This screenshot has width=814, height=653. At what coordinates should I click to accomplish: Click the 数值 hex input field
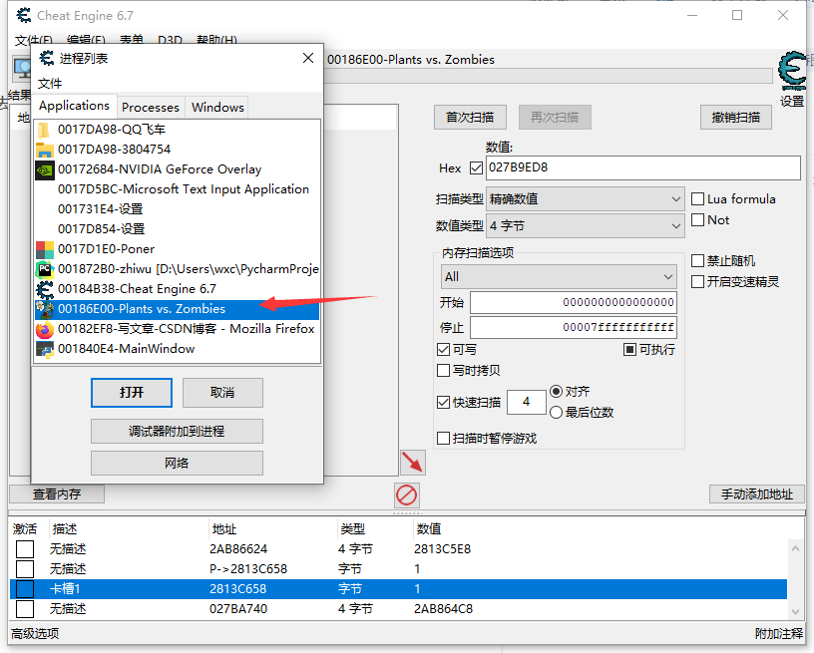[643, 168]
